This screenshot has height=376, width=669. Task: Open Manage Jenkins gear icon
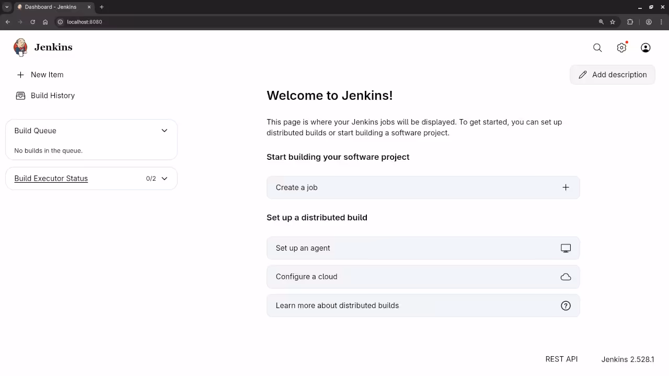click(x=621, y=48)
